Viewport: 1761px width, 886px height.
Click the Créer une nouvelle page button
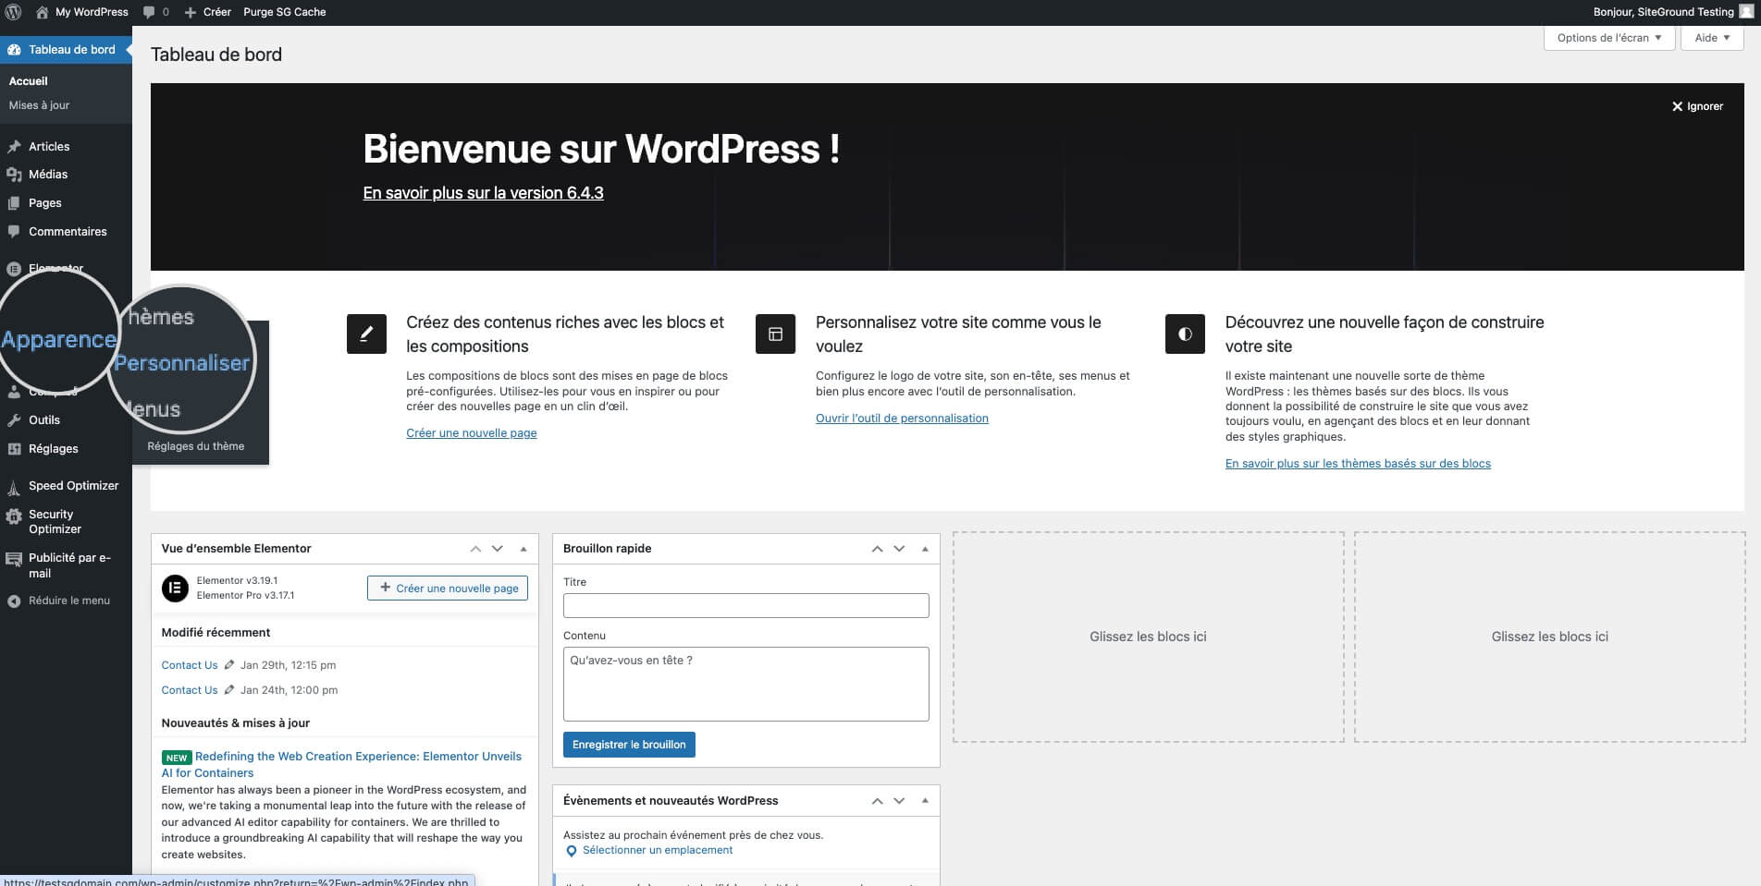click(x=448, y=589)
